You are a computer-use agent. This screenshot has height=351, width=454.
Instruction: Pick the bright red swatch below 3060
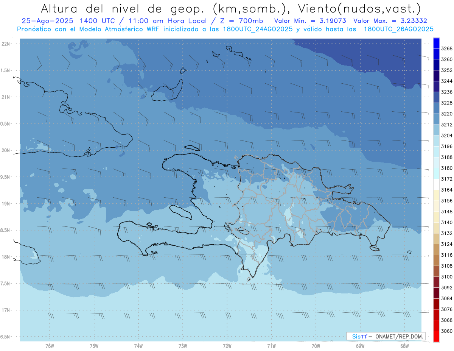(436, 336)
